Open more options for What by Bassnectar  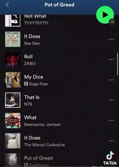pyautogui.click(x=111, y=121)
